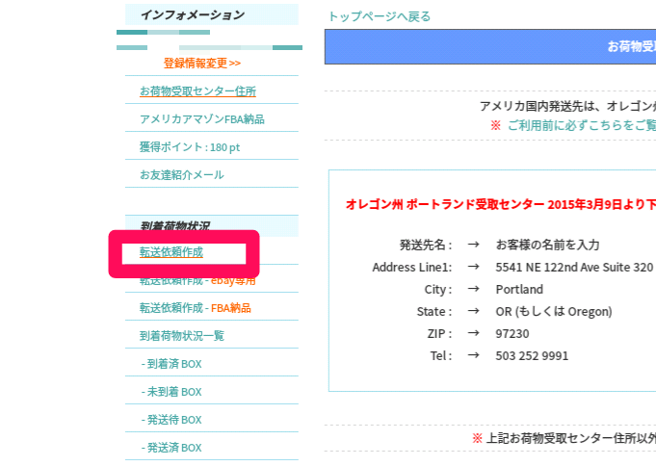Open 転送依頼作成 - ebay専用 link
This screenshot has width=656, height=466.
(197, 281)
